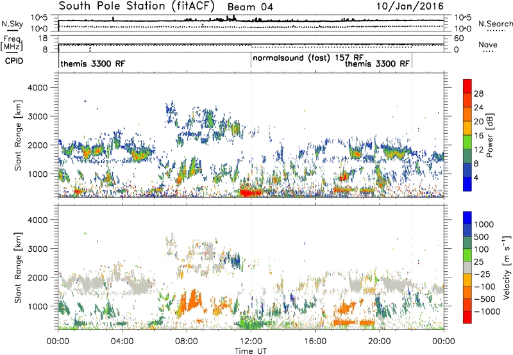Click the "Time UT" axis title
This screenshot has height=355, width=513.
(x=251, y=351)
